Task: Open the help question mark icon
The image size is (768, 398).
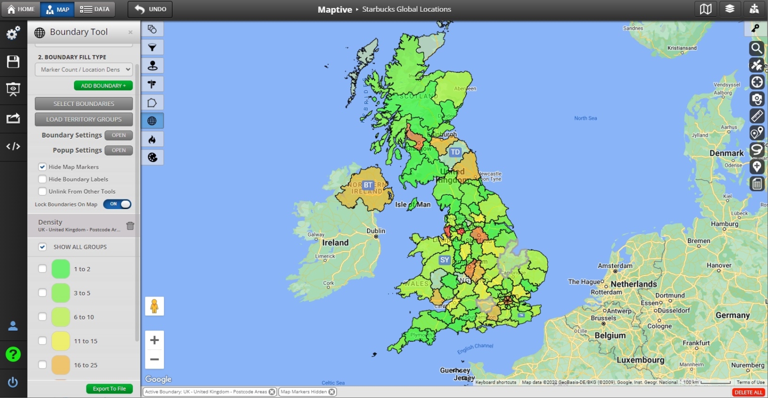Action: [x=13, y=354]
